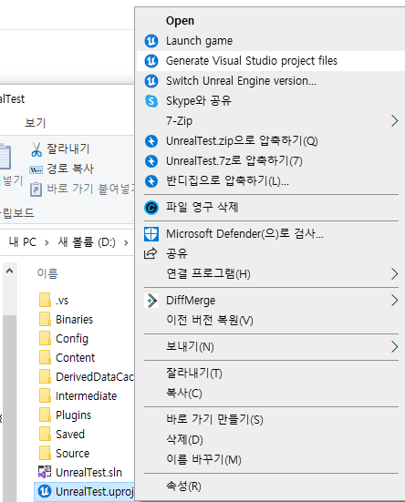This screenshot has width=405, height=502.
Task: Click the Config folder icon
Action: point(45,338)
